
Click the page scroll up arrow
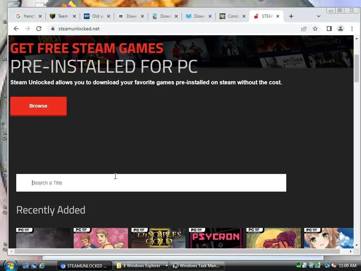pyautogui.click(x=357, y=38)
